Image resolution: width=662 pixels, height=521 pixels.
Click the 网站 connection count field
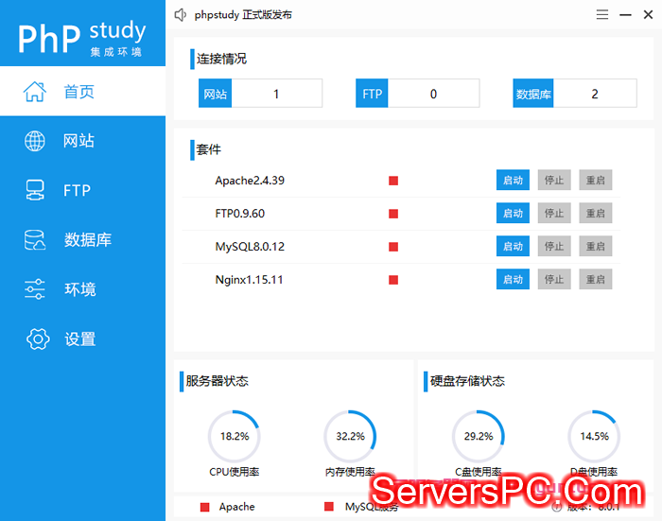pyautogui.click(x=276, y=94)
